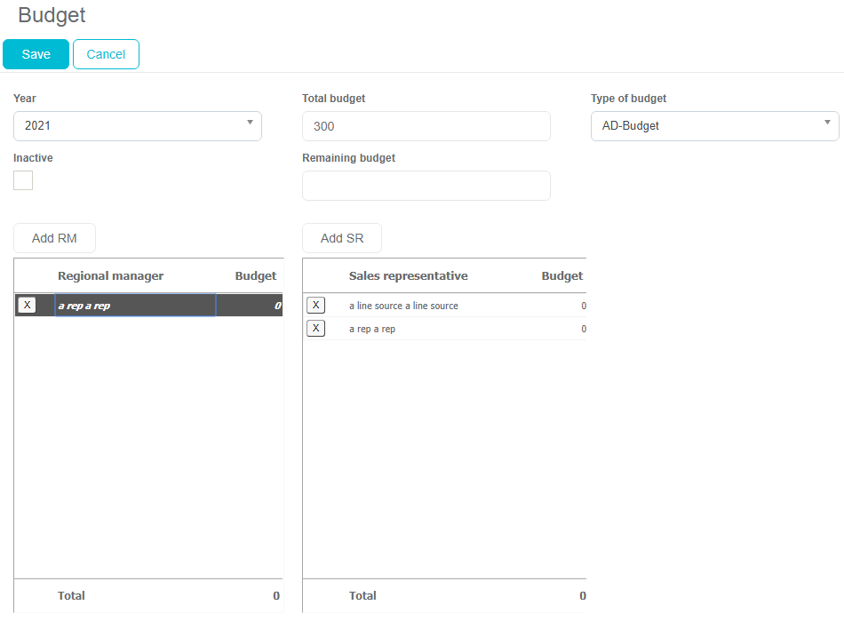The image size is (844, 621).
Task: Focus the Total budget input field
Action: click(426, 126)
